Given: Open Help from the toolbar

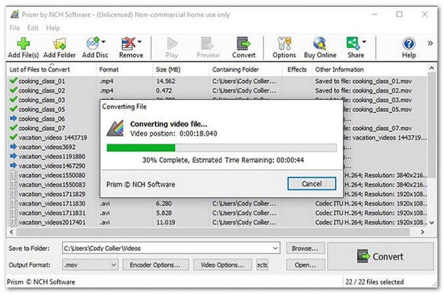Looking at the screenshot, I should tap(409, 47).
